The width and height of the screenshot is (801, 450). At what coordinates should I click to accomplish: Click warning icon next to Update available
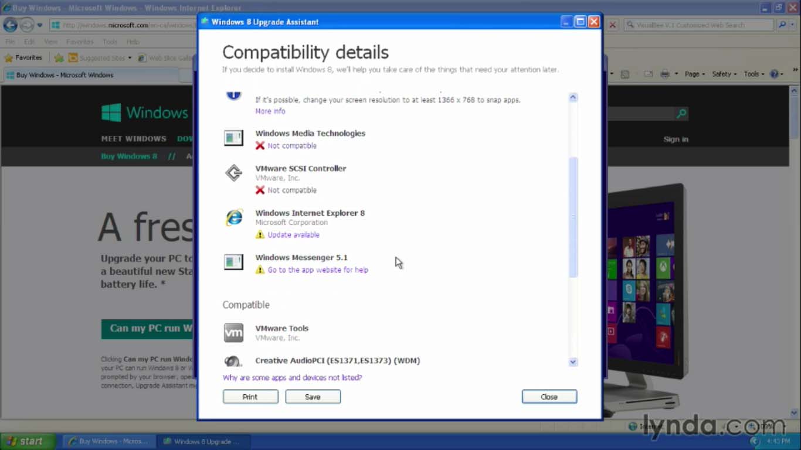(x=260, y=234)
